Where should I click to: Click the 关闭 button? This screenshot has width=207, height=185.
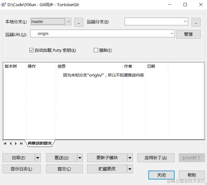(x=161, y=175)
